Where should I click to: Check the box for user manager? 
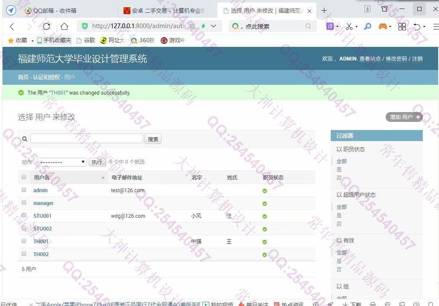pyautogui.click(x=24, y=202)
